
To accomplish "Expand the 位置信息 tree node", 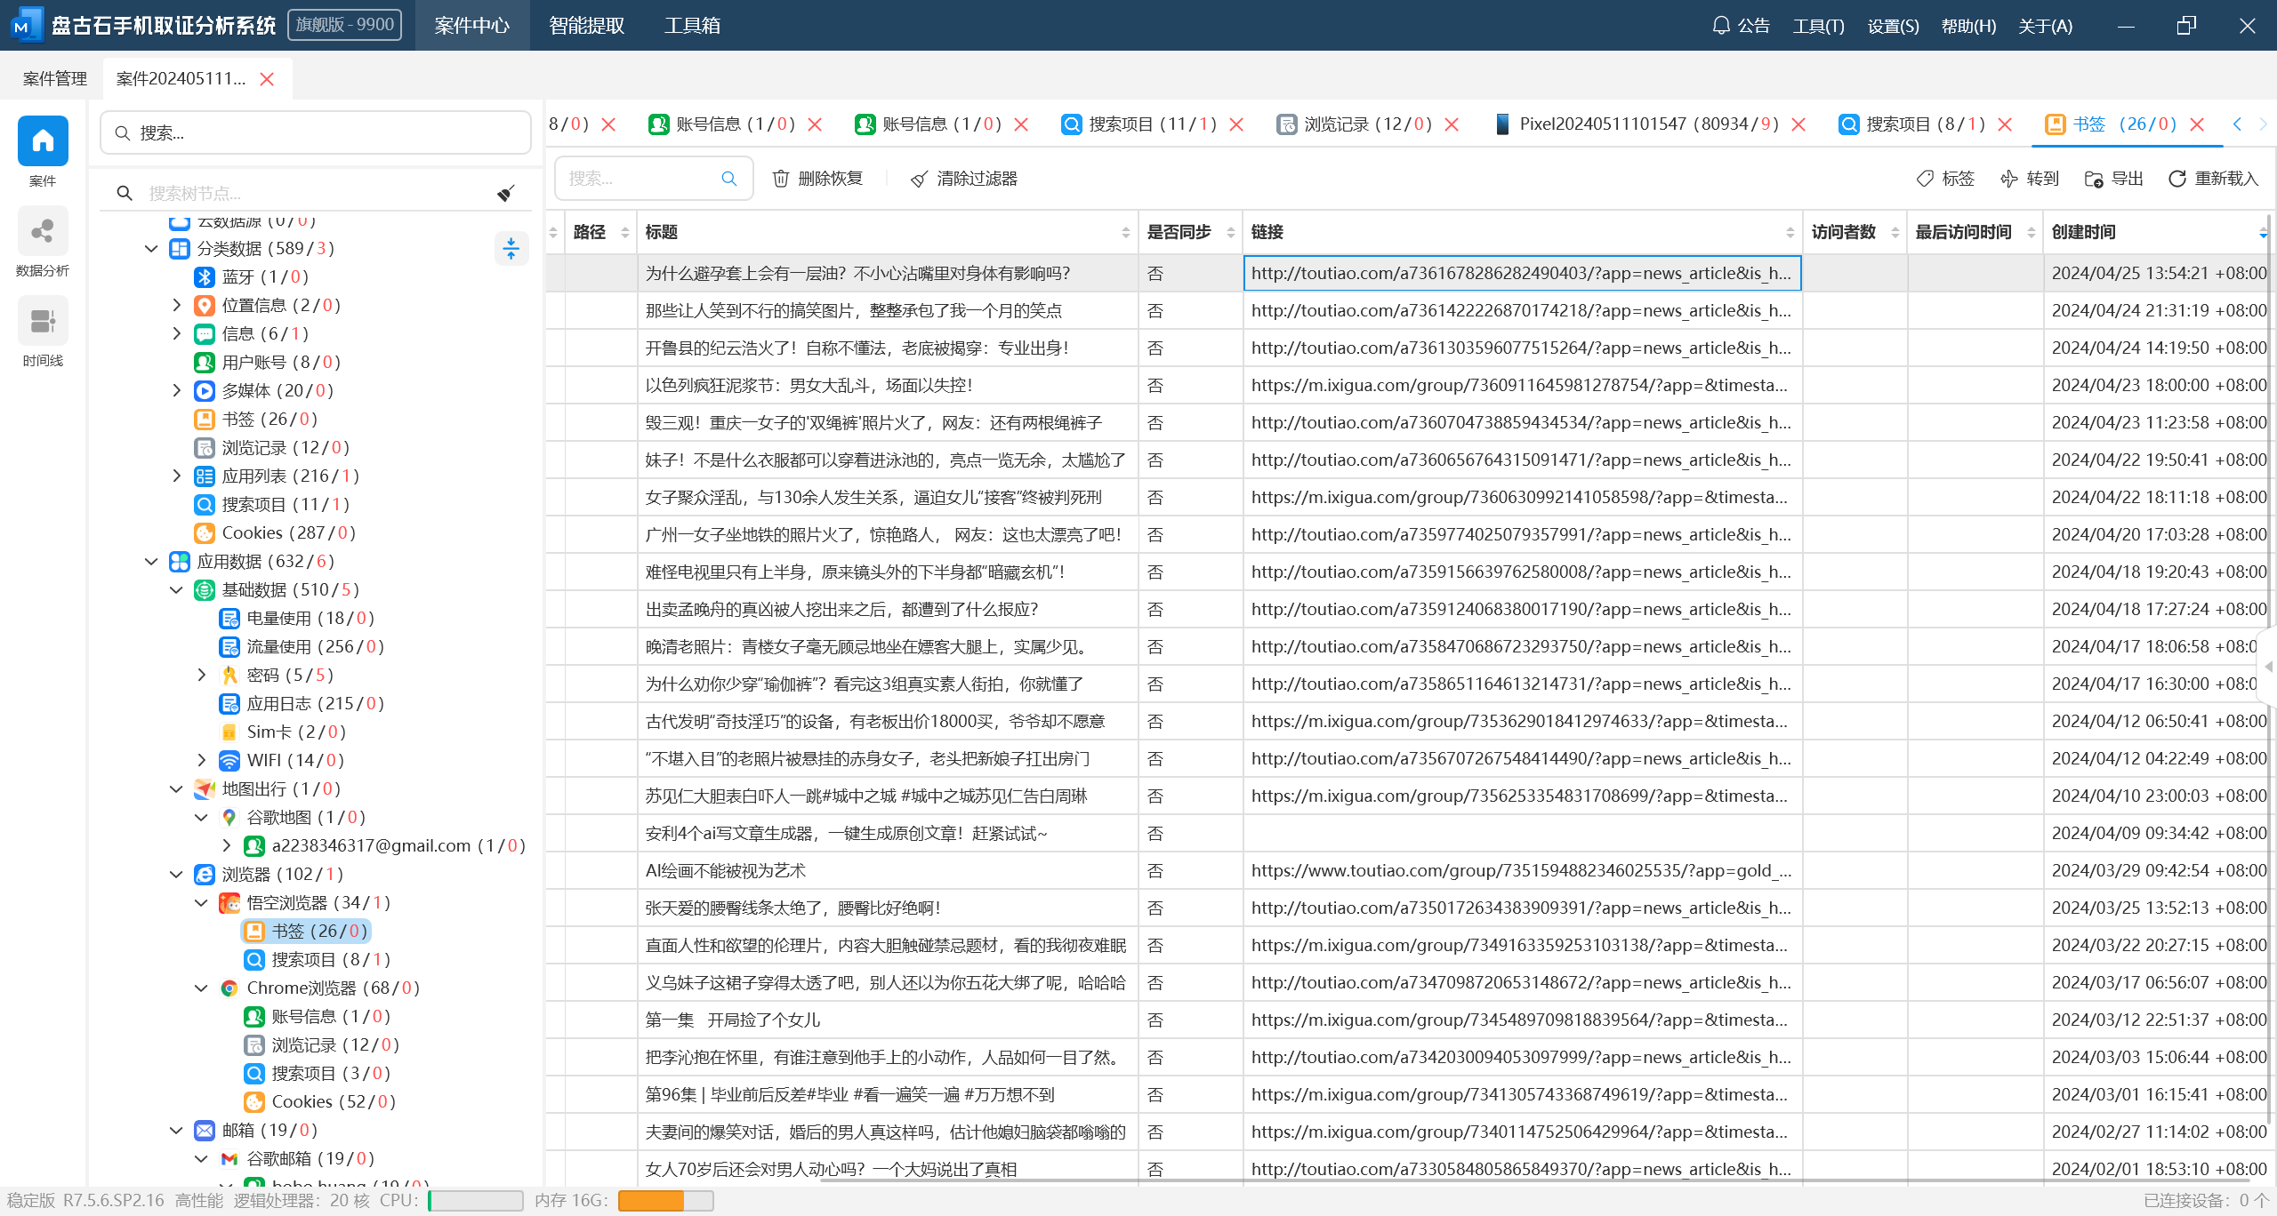I will [x=176, y=305].
